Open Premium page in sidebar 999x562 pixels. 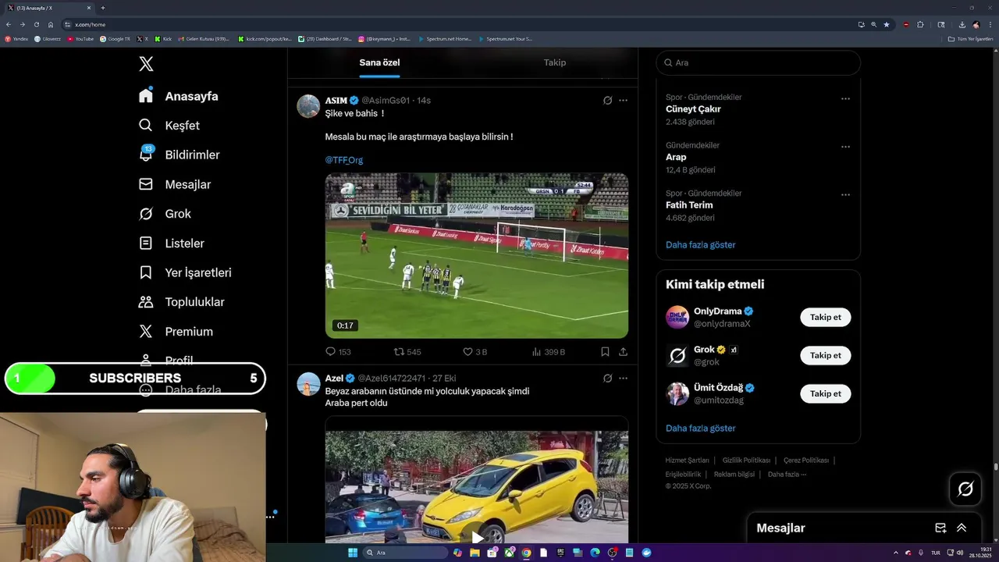(x=176, y=331)
